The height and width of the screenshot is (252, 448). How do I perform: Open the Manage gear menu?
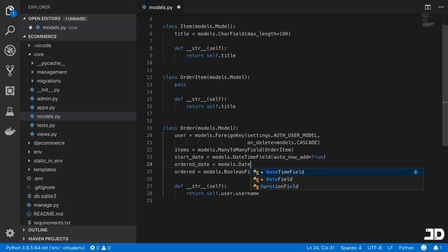pyautogui.click(x=10, y=233)
